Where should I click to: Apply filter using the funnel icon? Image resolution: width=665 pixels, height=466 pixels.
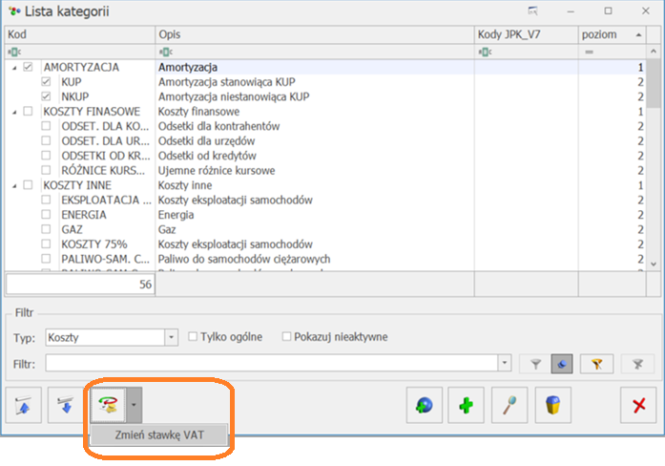(x=535, y=364)
